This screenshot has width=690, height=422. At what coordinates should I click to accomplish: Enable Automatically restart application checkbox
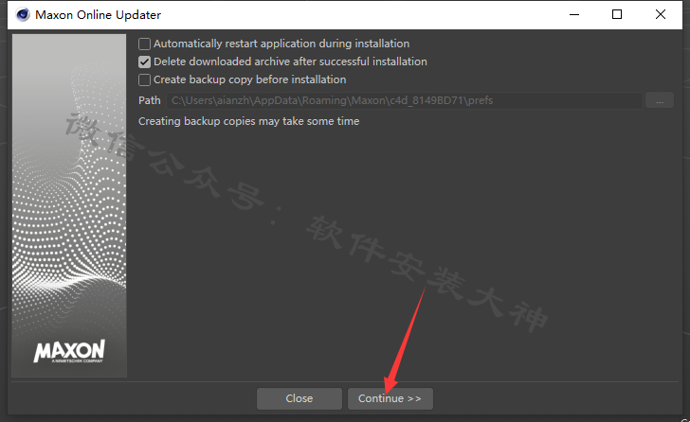point(144,44)
